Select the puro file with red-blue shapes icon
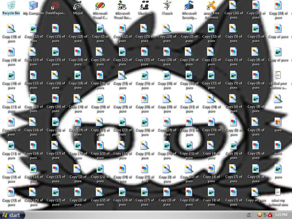Image resolution: width=292 pixels, height=219 pixels. click(x=278, y=148)
